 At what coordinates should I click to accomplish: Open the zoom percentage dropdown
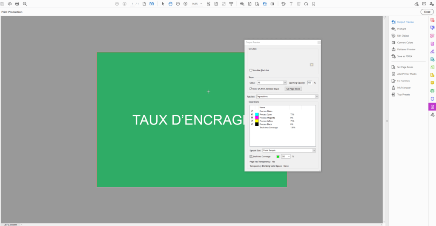pos(201,4)
